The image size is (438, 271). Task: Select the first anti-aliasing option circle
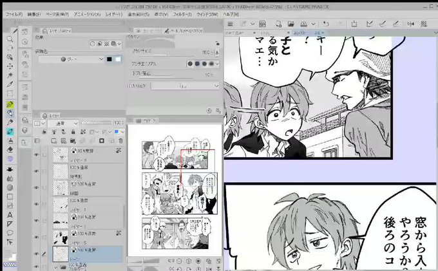tap(190, 64)
